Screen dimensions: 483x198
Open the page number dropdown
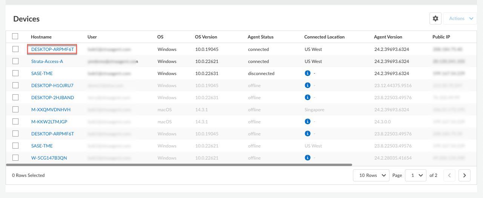[416, 175]
